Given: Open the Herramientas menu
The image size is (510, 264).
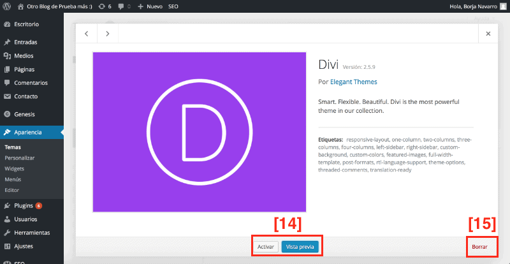Looking at the screenshot, I should coord(32,233).
